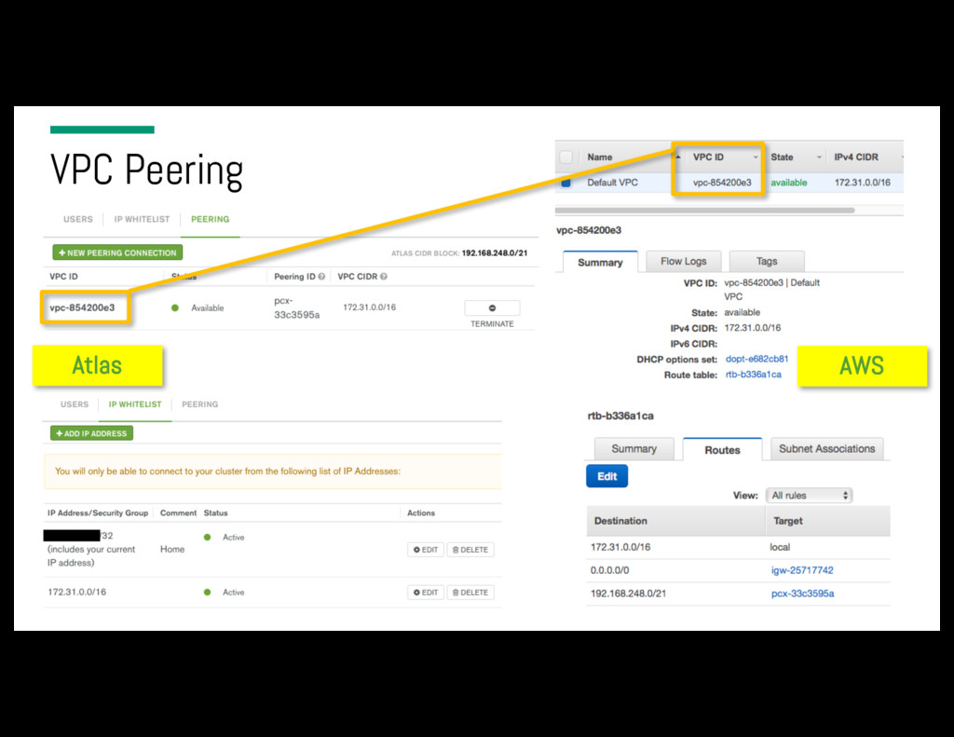Open the IP WHITELIST tab beside PEERING heading
Image resolution: width=954 pixels, height=737 pixels.
tap(142, 219)
